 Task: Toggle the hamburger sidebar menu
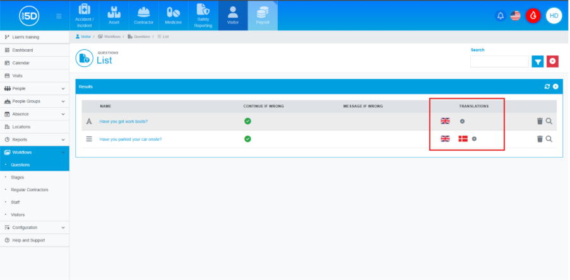59,16
